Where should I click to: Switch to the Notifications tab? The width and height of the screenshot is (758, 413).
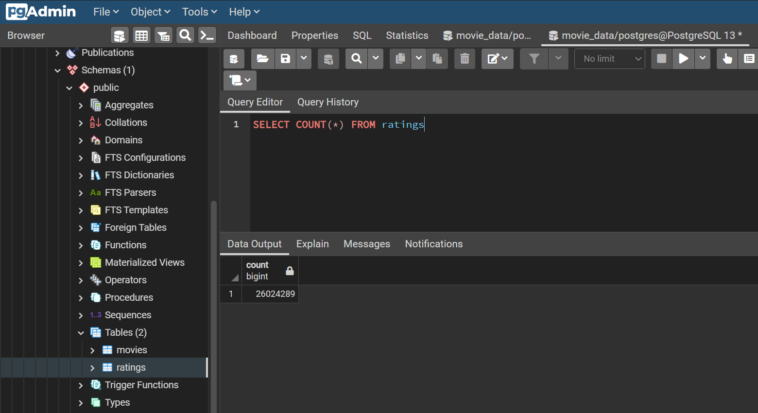[x=434, y=244]
